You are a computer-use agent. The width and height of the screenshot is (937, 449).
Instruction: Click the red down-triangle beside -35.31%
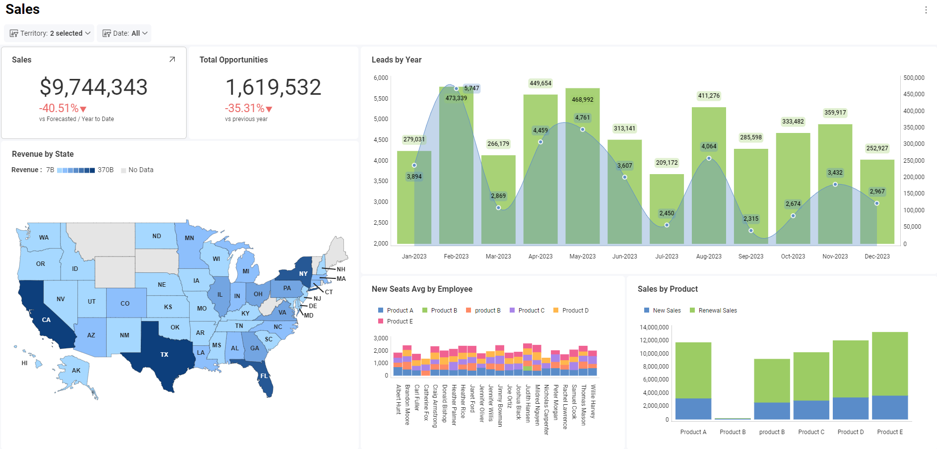[x=269, y=109]
